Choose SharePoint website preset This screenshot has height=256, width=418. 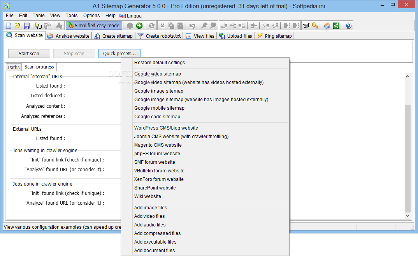click(x=155, y=188)
